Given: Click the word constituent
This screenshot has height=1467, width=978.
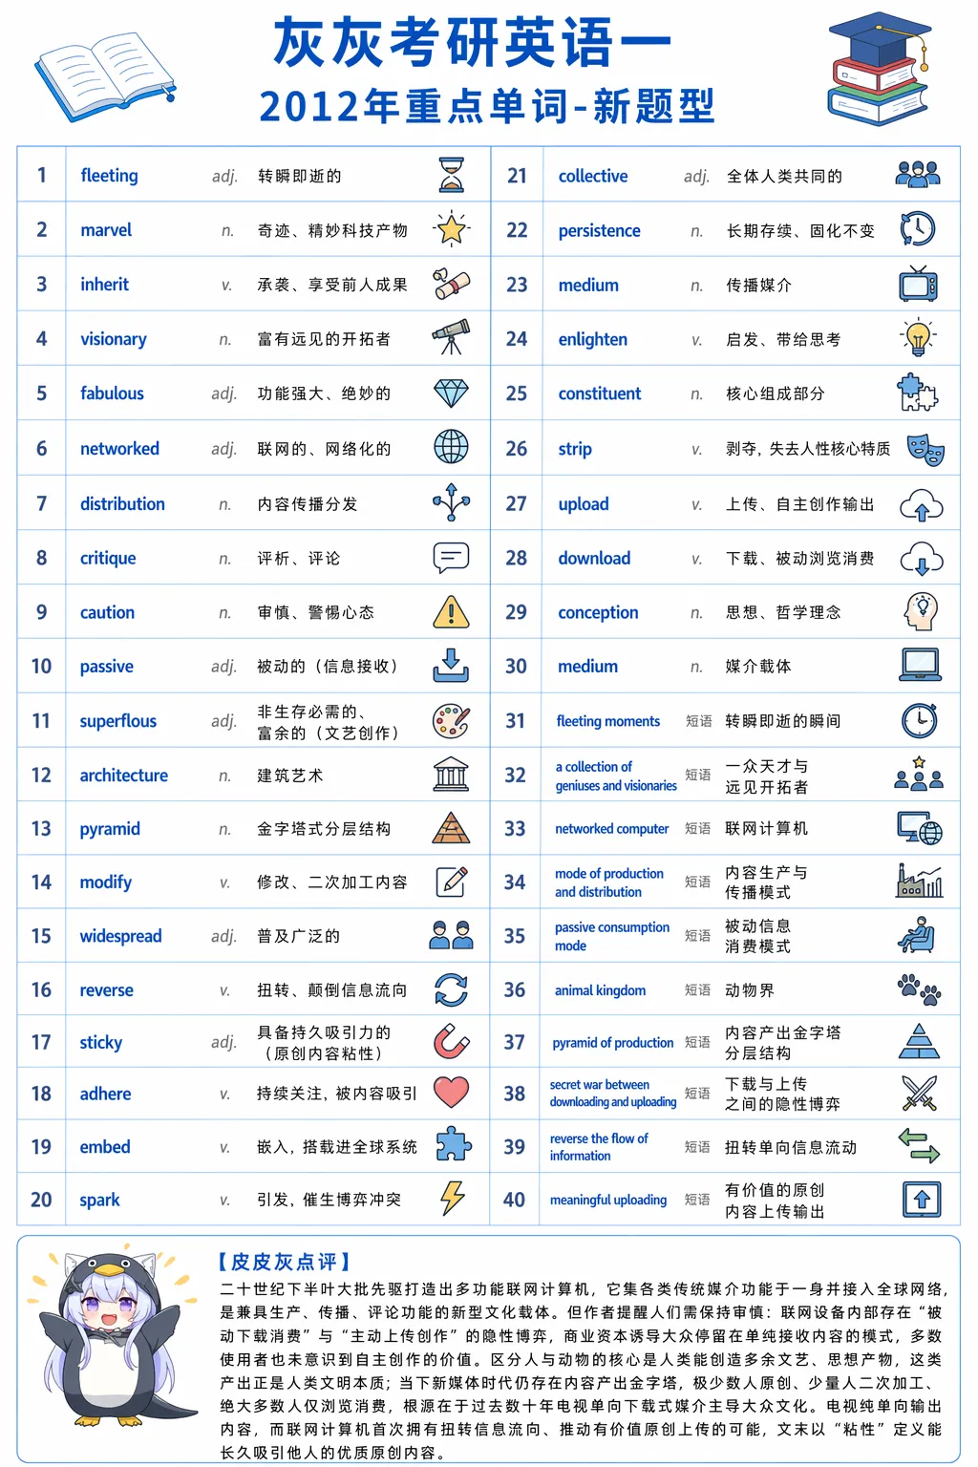Looking at the screenshot, I should click(x=599, y=393).
